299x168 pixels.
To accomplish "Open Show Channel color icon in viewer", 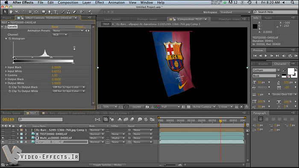I will [x=158, y=107].
